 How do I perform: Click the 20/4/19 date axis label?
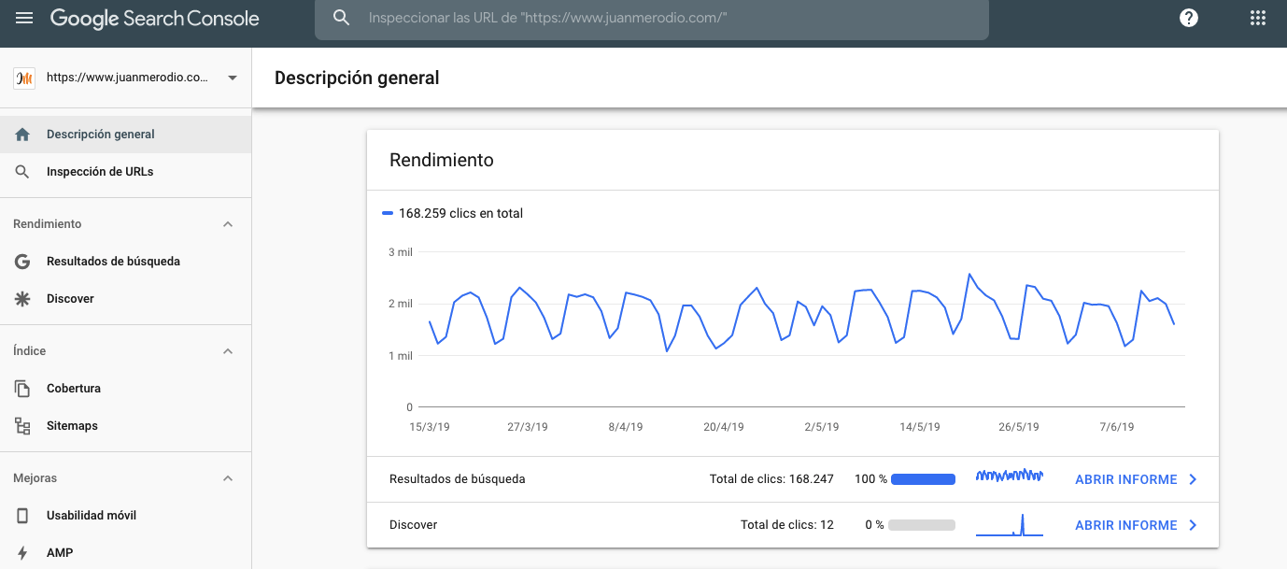(x=724, y=427)
